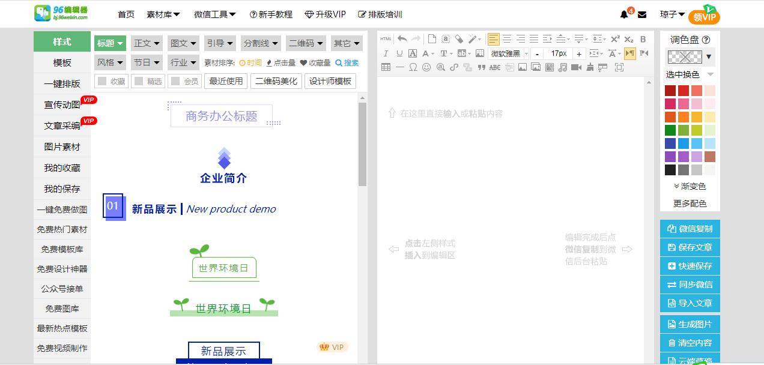The image size is (764, 365).
Task: Open the 标题 category dropdown
Action: point(110,43)
